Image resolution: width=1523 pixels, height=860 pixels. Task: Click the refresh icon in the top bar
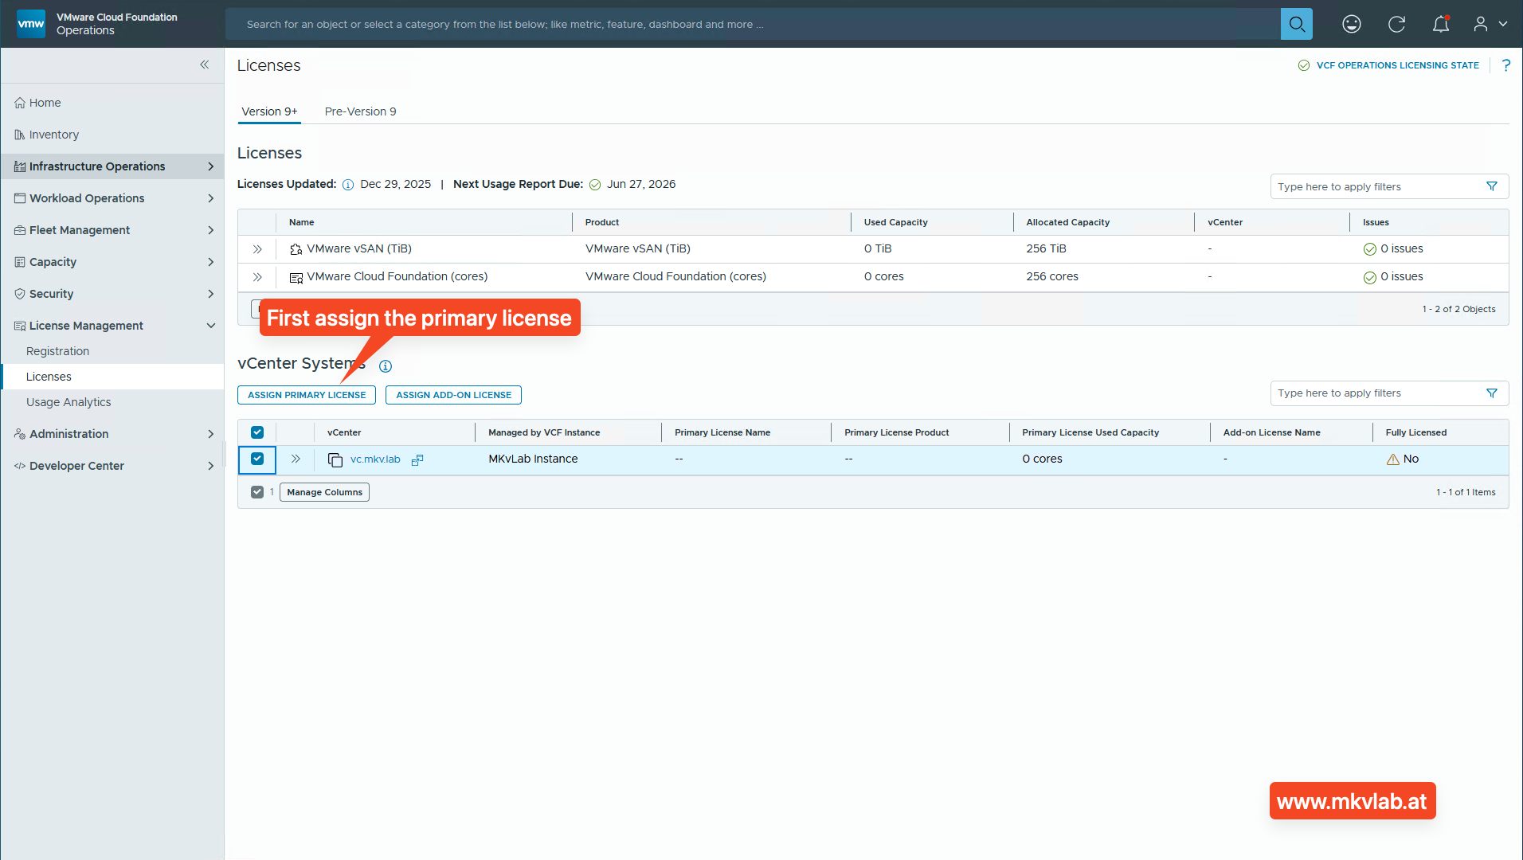1396,24
